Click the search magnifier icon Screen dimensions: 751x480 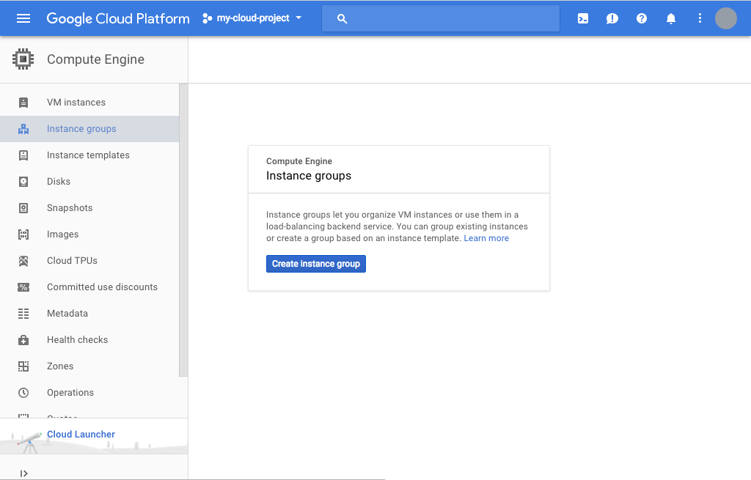coord(342,18)
